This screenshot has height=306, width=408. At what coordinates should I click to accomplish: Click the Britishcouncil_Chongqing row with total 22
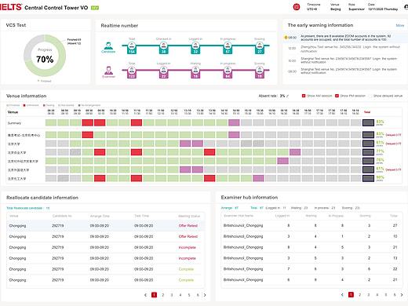point(311,269)
